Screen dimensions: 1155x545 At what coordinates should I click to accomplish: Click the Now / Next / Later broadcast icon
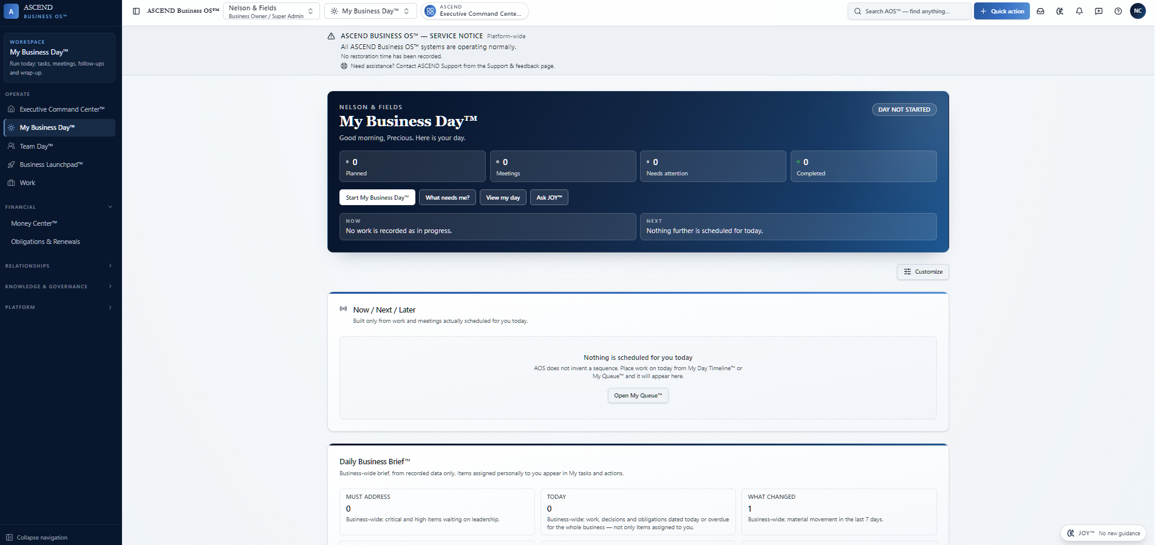click(x=343, y=309)
